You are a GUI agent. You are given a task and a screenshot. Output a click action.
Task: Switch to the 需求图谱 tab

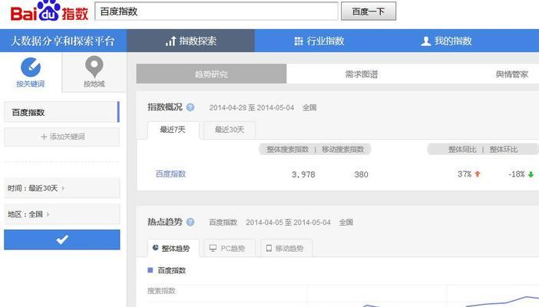362,74
